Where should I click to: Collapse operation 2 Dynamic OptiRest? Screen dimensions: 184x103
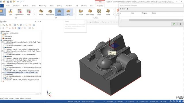point(1,51)
